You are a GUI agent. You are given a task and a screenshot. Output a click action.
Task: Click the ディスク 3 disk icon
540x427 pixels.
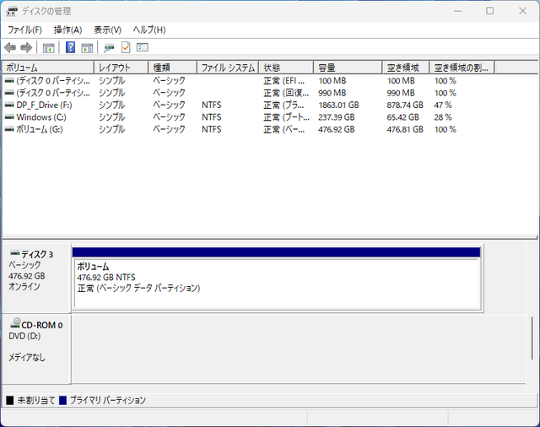click(x=15, y=253)
